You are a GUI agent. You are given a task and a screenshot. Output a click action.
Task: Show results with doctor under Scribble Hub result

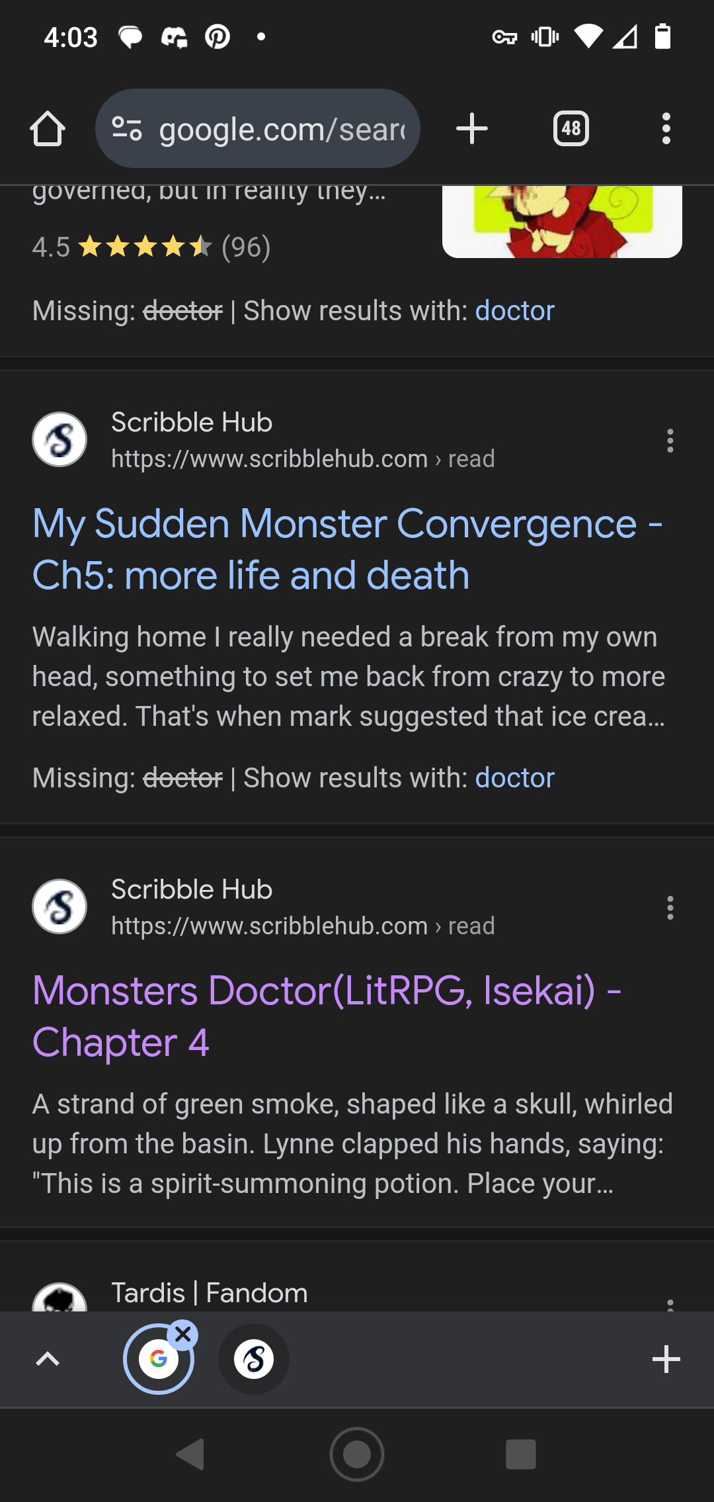[514, 777]
